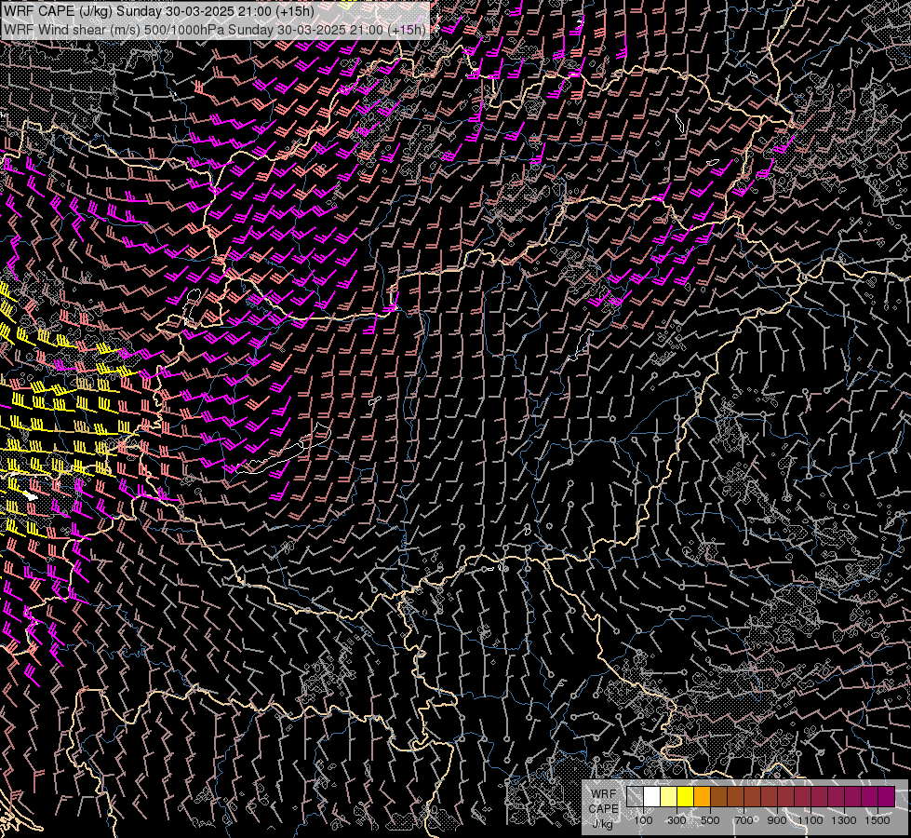The image size is (911, 838).
Task: Click the '900' legend value
Action: click(x=777, y=820)
